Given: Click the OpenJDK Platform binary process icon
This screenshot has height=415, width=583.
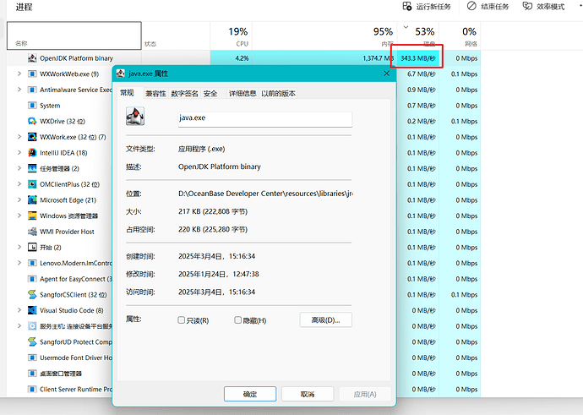Looking at the screenshot, I should point(32,58).
